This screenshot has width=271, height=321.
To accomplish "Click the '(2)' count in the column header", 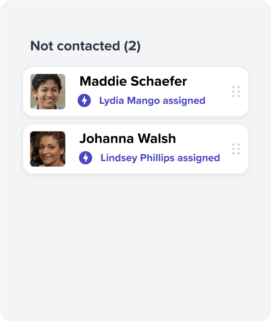I will [132, 46].
